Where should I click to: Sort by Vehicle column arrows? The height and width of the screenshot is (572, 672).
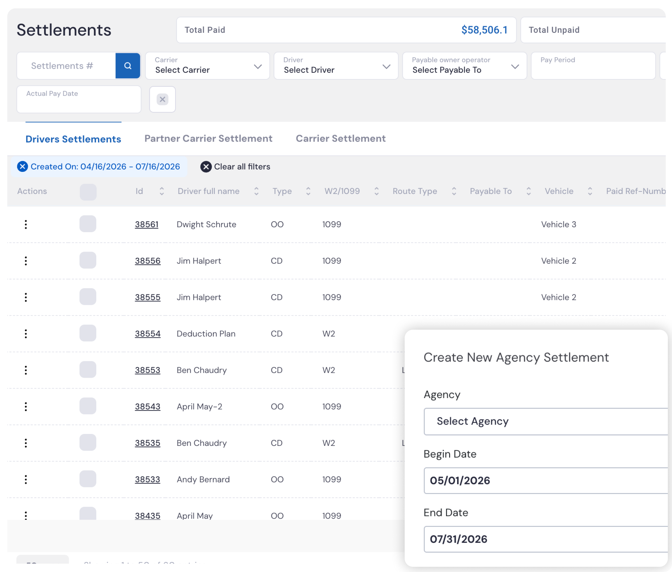(x=590, y=191)
